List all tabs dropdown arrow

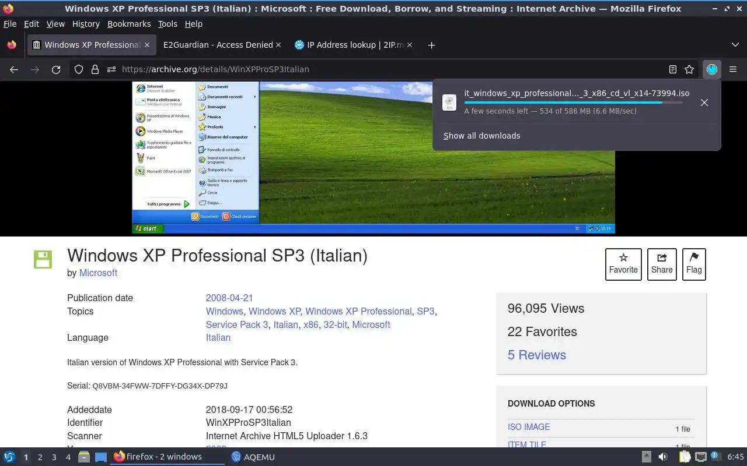735,45
